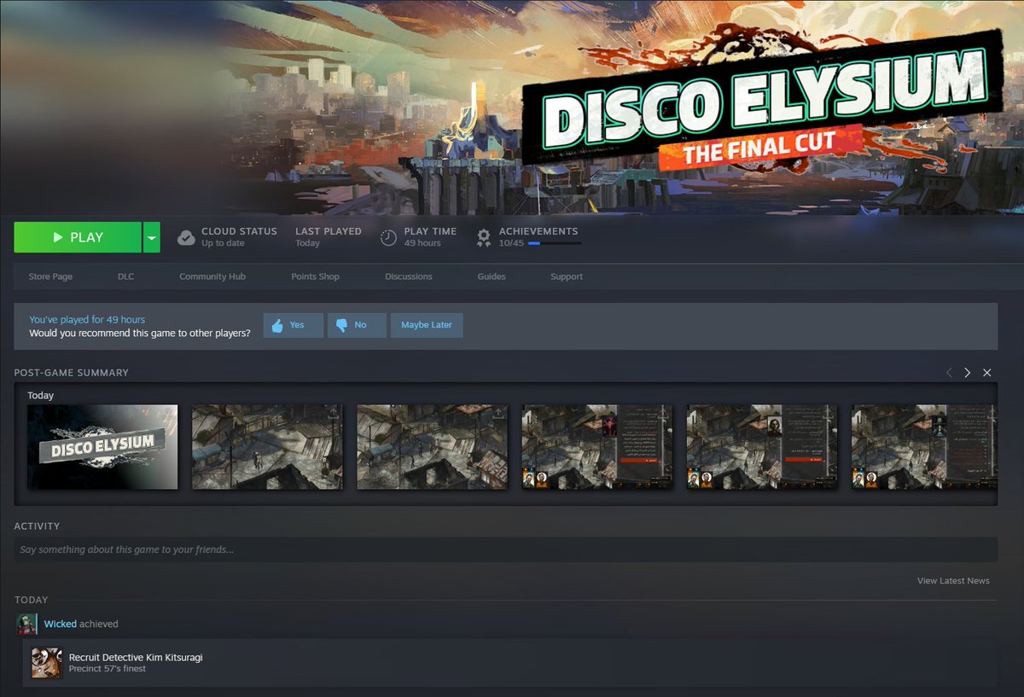Open the Guides tab
Viewport: 1024px width, 697px height.
[492, 276]
